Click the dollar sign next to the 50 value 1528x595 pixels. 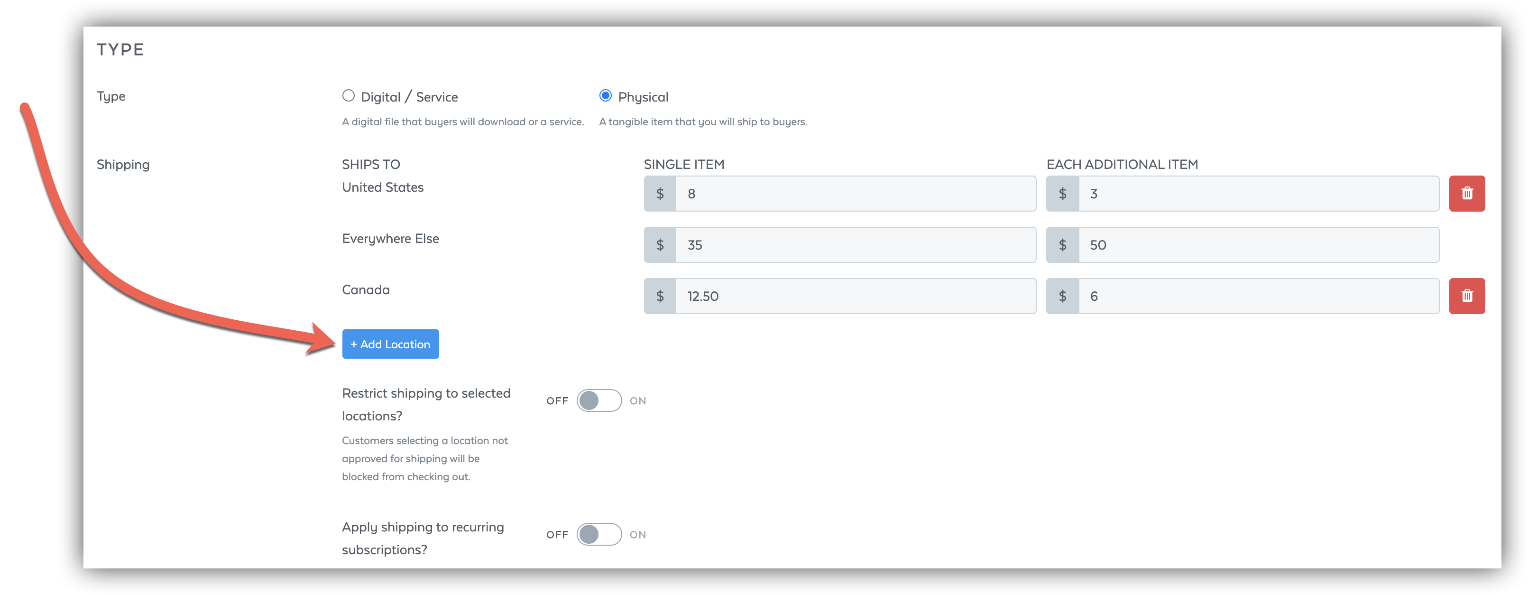click(x=1062, y=244)
